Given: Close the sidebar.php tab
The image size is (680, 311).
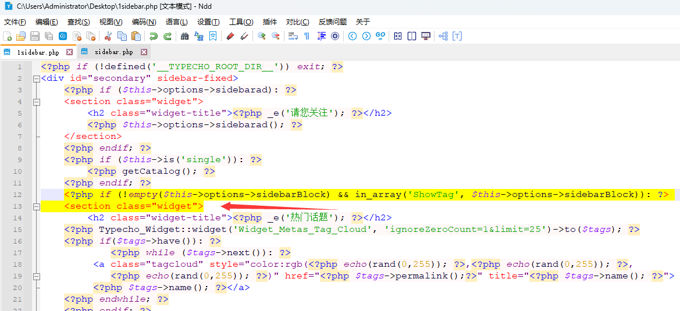Looking at the screenshot, I should [144, 52].
